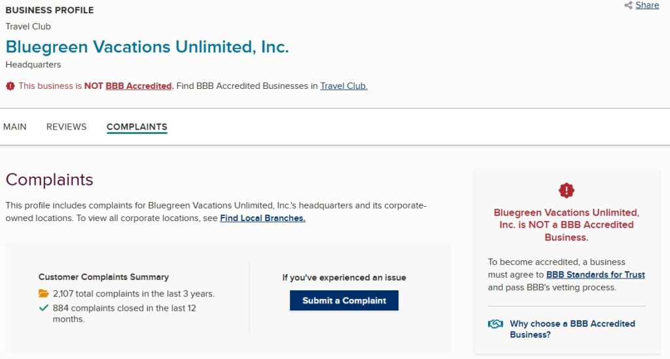Image resolution: width=670 pixels, height=359 pixels.
Task: Click the handshake icon in sidebar
Action: (x=495, y=324)
